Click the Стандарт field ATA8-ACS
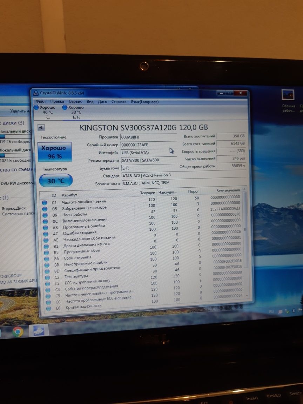 coord(184,175)
